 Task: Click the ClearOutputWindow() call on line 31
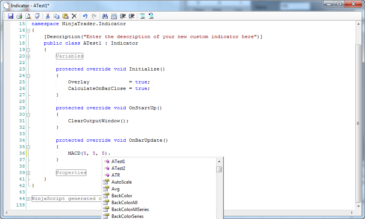98,121
